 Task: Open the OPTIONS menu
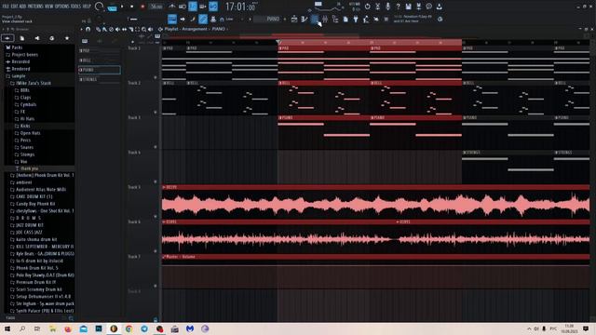pos(62,7)
